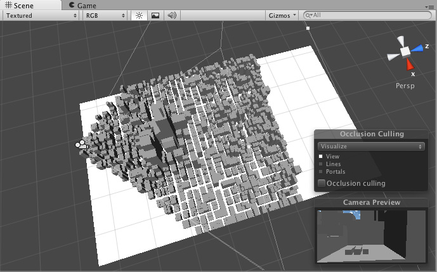Toggle scene audio speaker icon
The width and height of the screenshot is (437, 272).
tap(171, 15)
